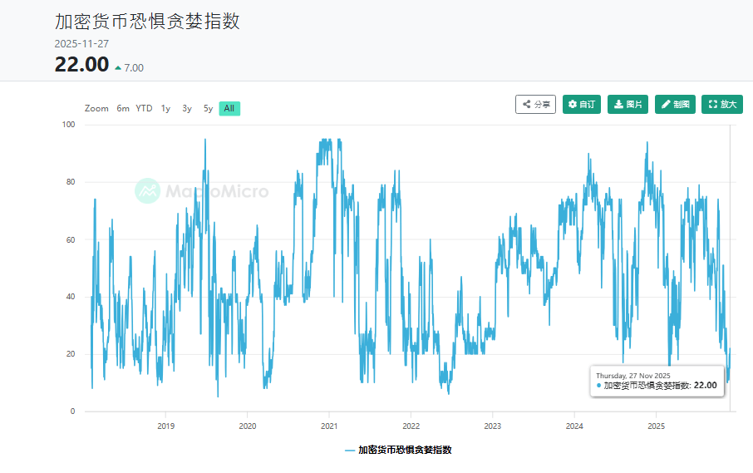Choose the 5y zoom option

pyautogui.click(x=208, y=108)
